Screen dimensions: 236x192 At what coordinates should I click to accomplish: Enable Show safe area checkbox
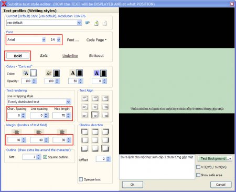[x=198, y=175]
